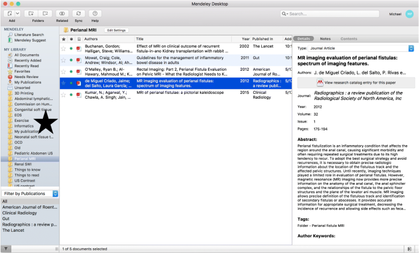Select the Unsorted collection
This screenshot has height=253, width=419.
tap(22, 88)
